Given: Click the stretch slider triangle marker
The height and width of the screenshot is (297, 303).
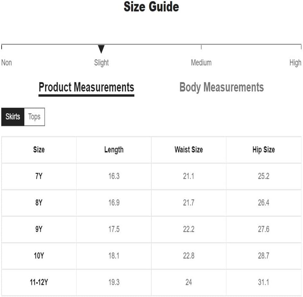Looking at the screenshot, I should (101, 49).
